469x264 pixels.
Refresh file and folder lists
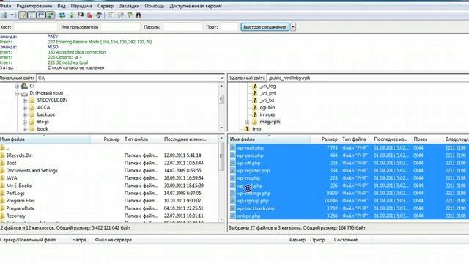(62, 15)
